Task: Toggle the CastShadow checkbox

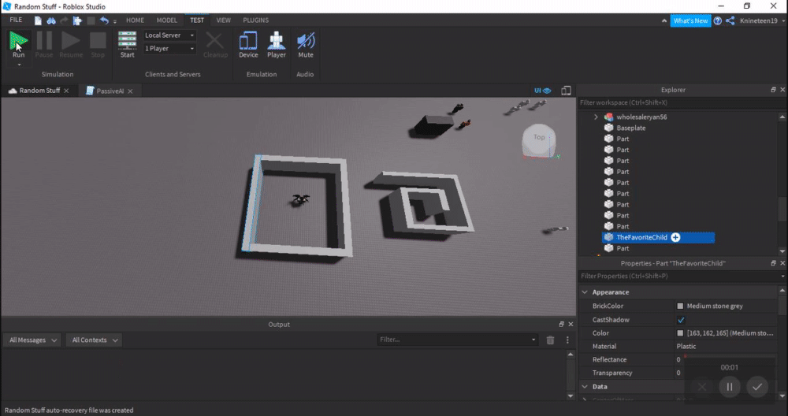Action: click(x=681, y=320)
